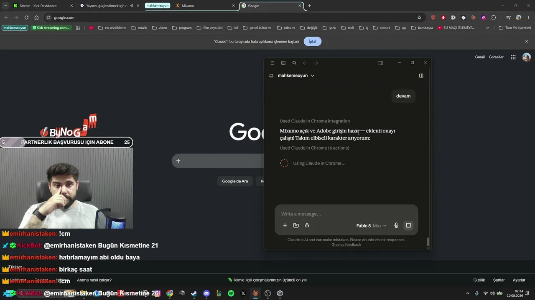Open the Ayarlar footer menu
The image size is (535, 300).
click(x=519, y=280)
